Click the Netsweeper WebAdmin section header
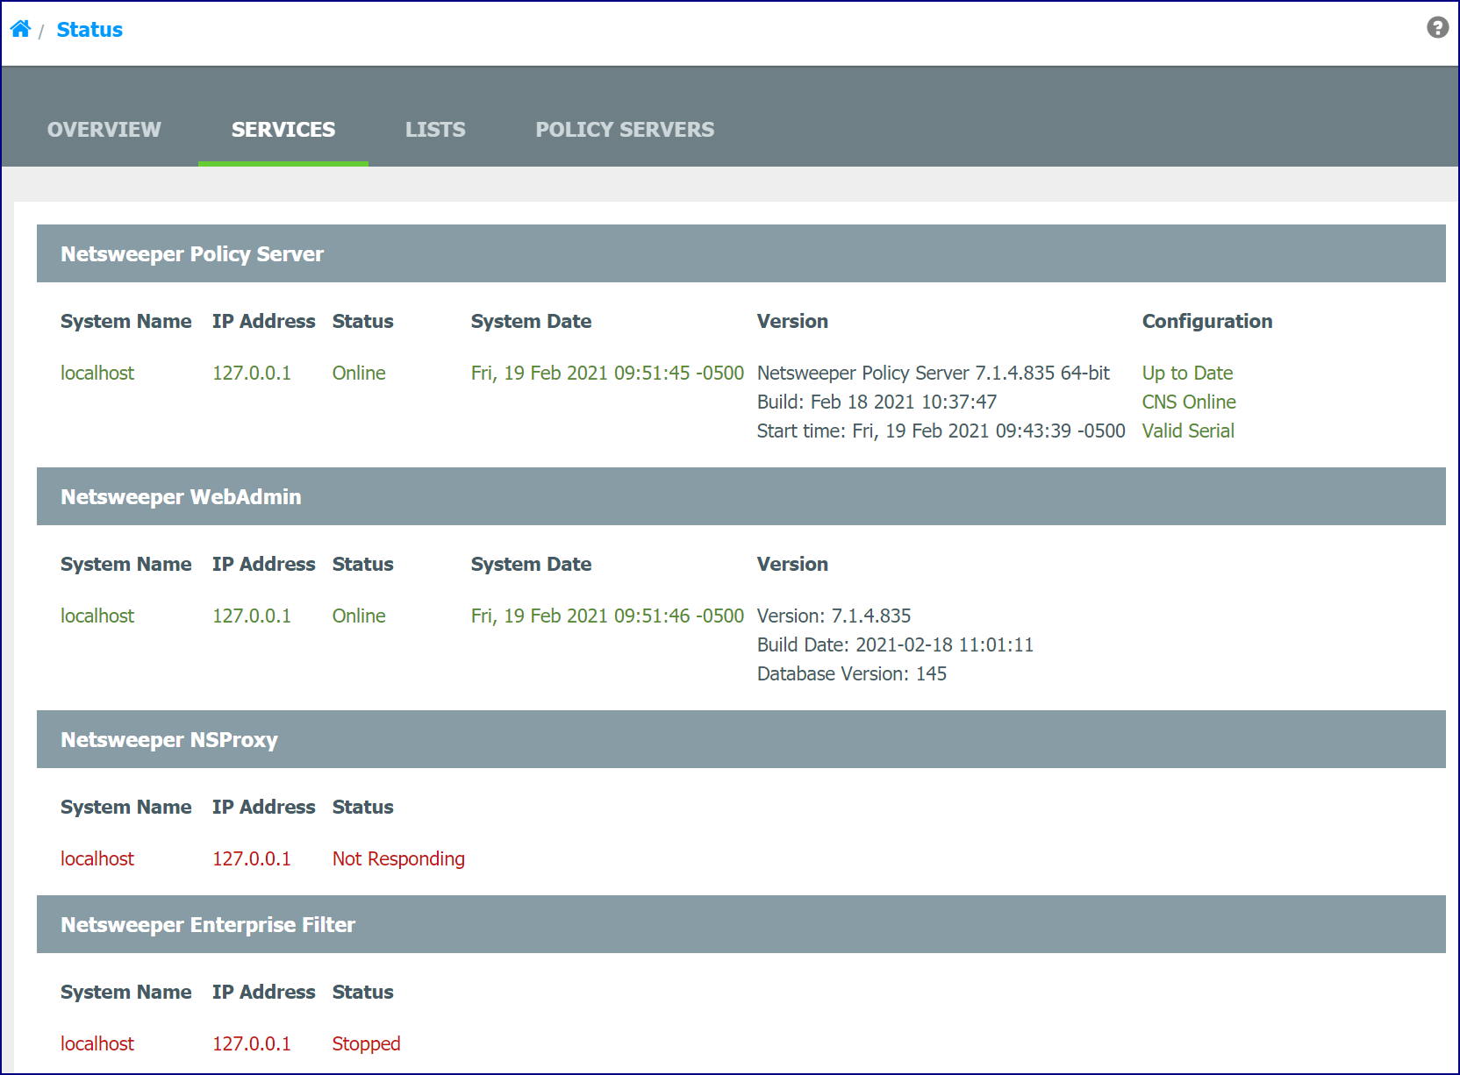Image resolution: width=1460 pixels, height=1075 pixels. pos(741,496)
